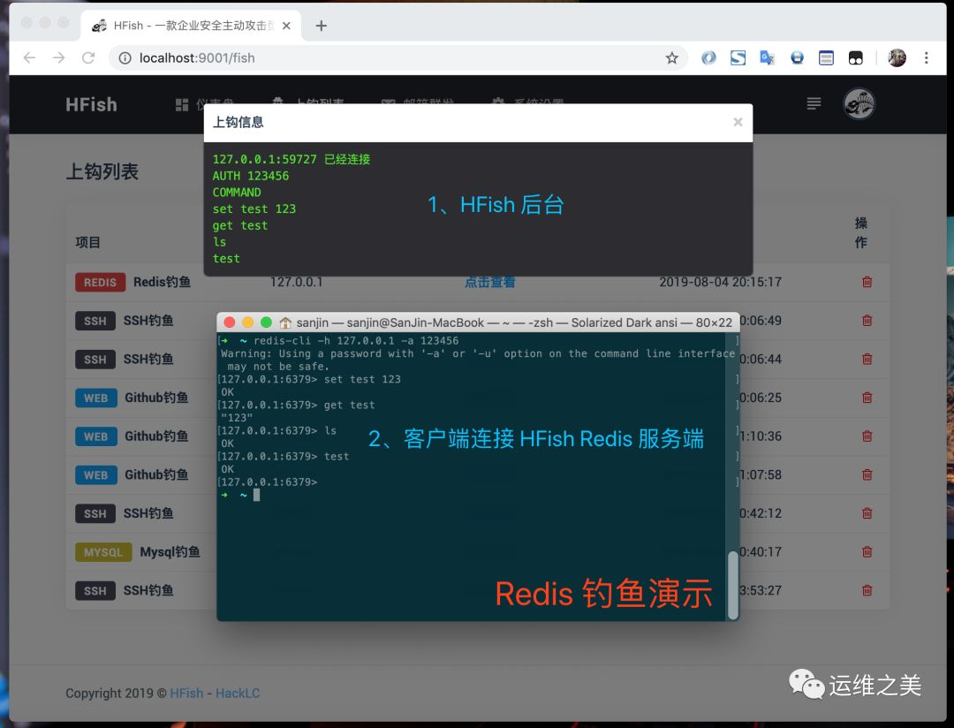Delete the SSH row ending 0:06:44
Image resolution: width=954 pixels, height=728 pixels.
pyautogui.click(x=867, y=359)
